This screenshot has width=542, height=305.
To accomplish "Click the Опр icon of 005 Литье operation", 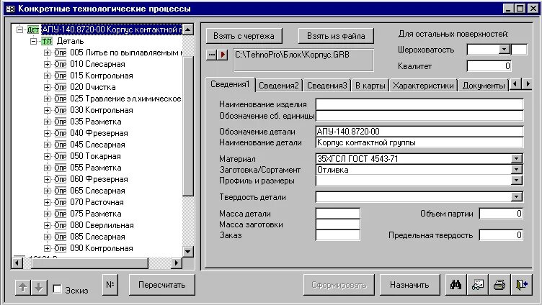I will click(60, 53).
